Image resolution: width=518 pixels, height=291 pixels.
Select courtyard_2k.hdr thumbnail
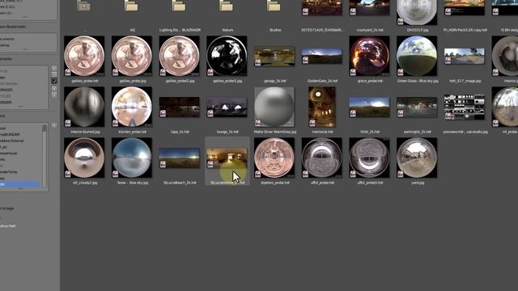point(369,7)
